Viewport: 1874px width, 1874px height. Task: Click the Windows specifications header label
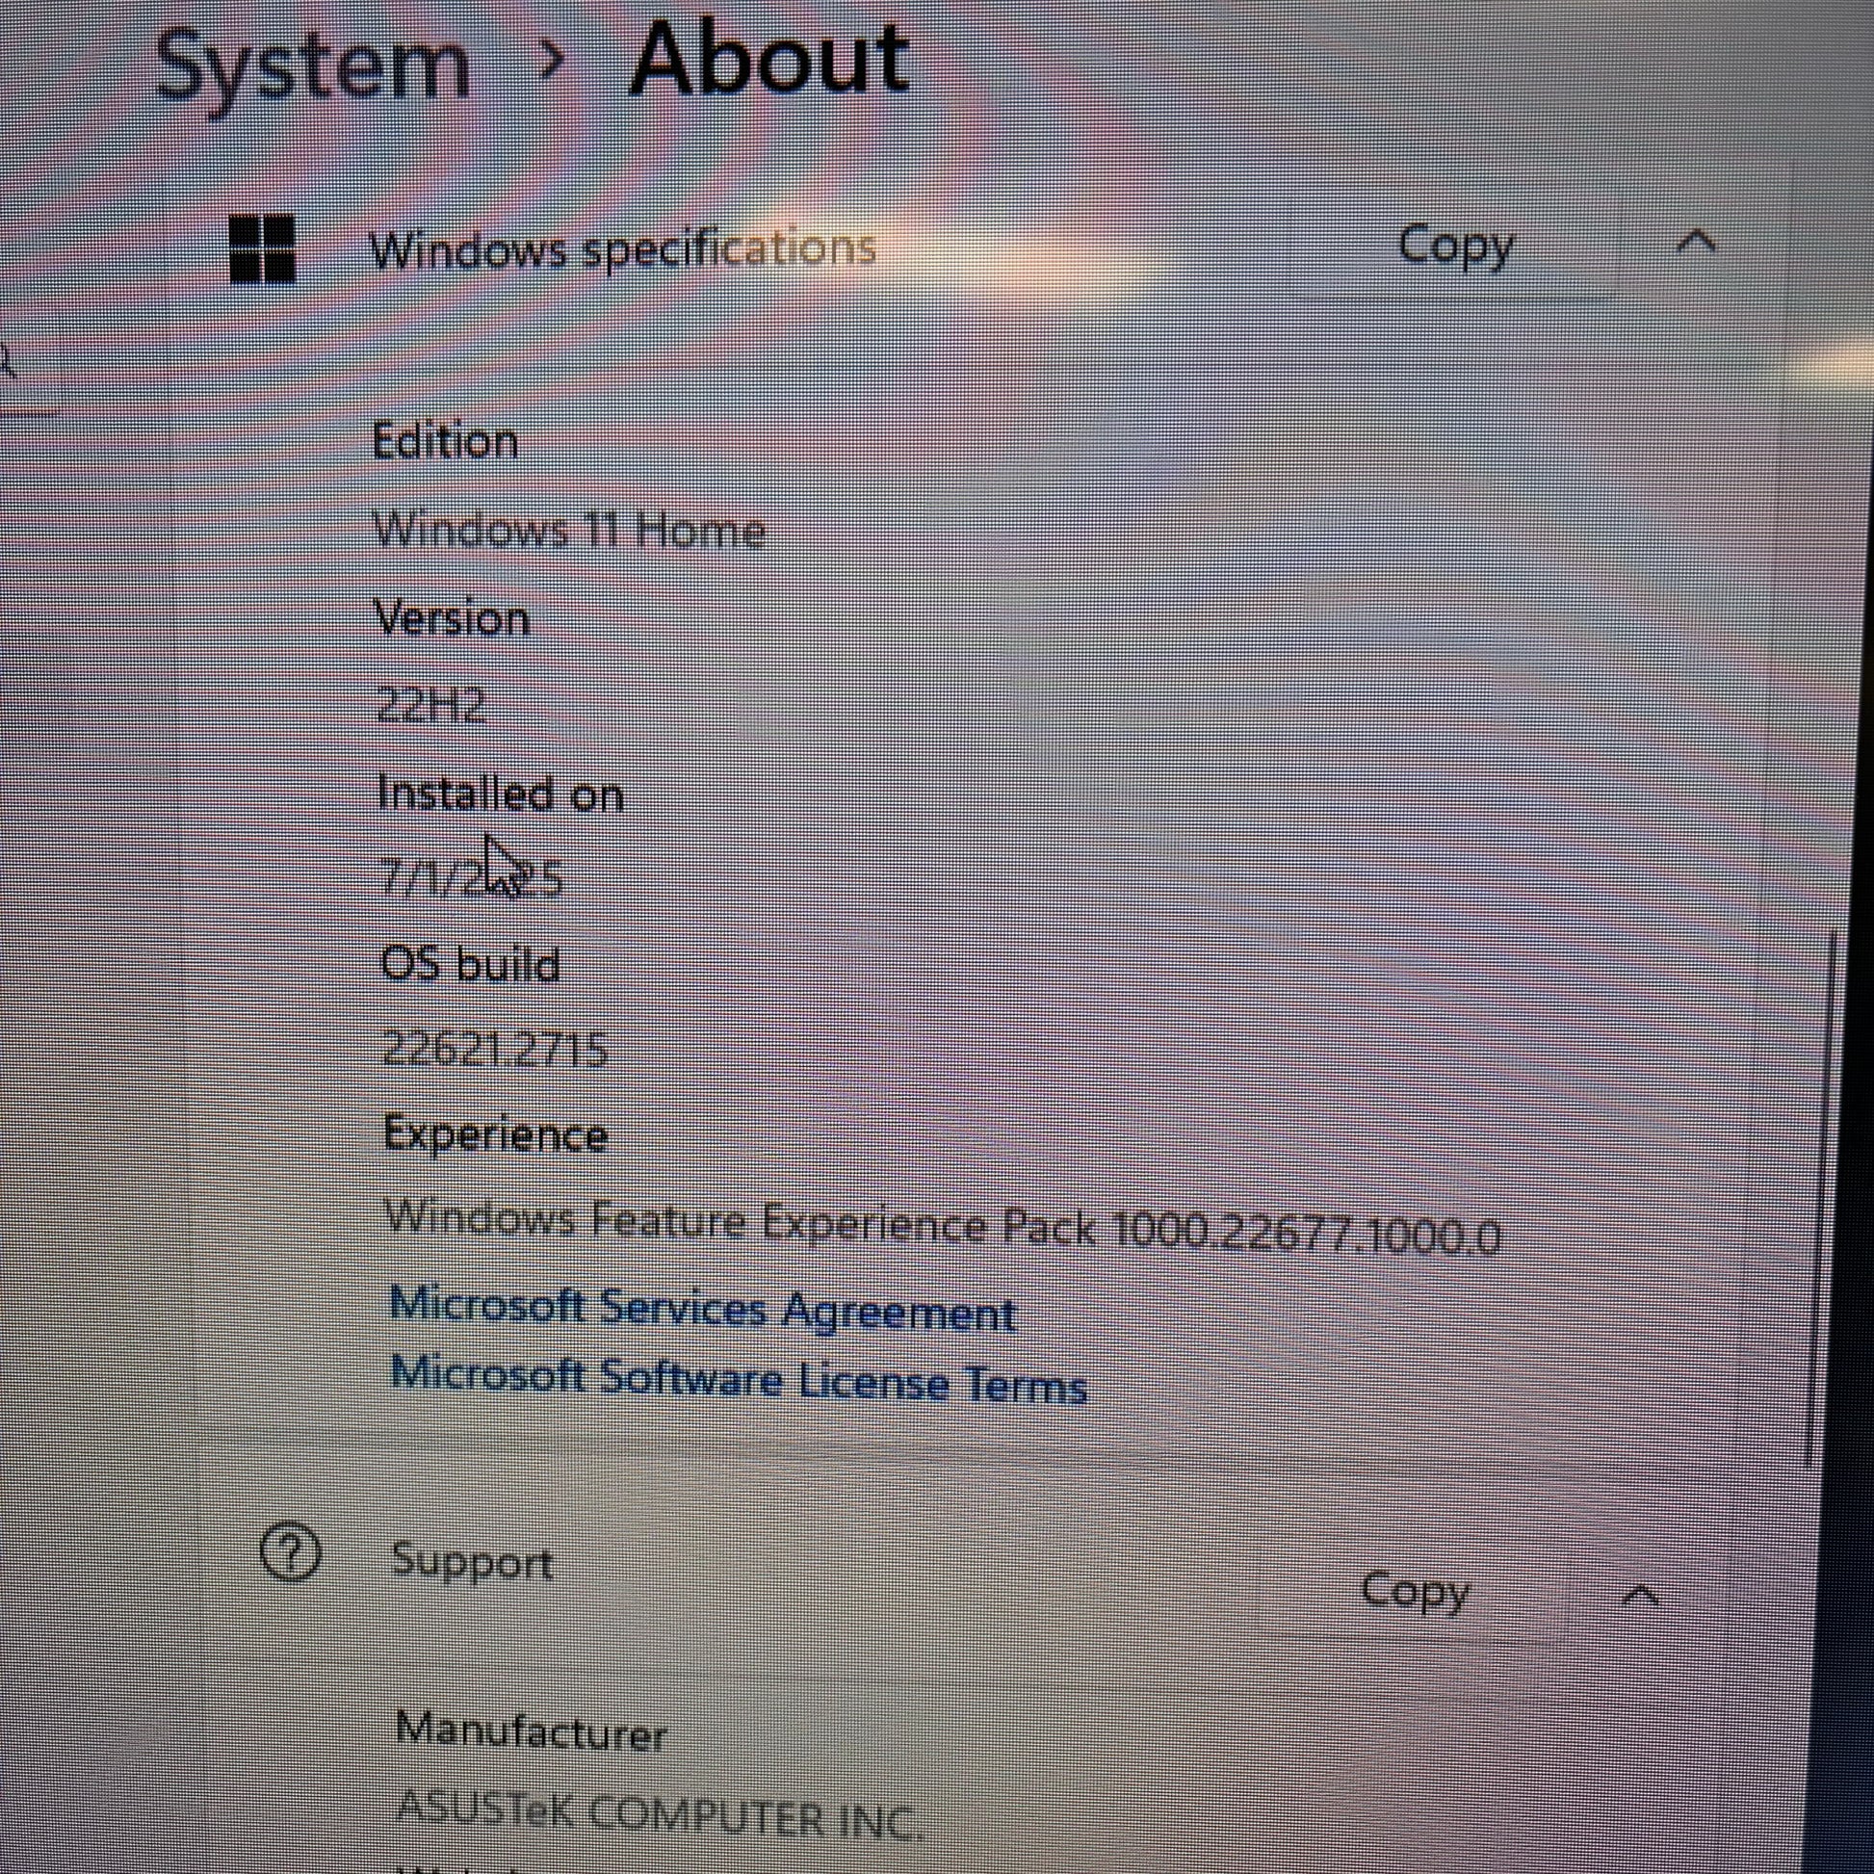click(624, 249)
